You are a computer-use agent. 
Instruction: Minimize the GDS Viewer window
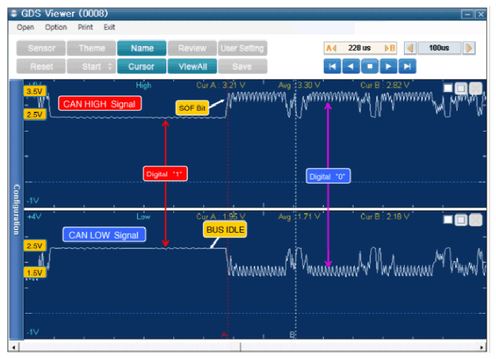(467, 14)
